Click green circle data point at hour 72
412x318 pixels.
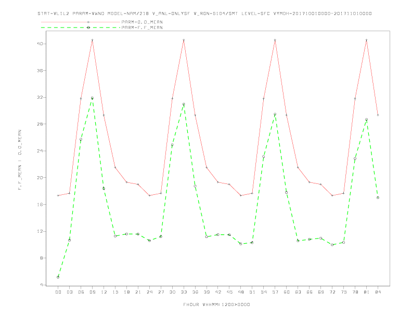pos(332,245)
